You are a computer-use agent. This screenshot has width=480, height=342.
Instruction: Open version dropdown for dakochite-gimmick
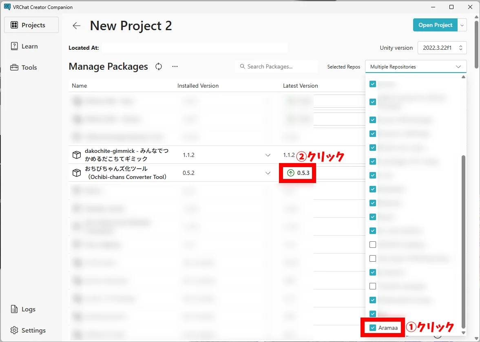point(268,155)
